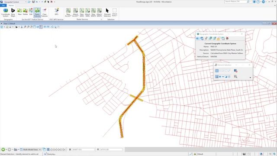Viewport: 277px width, 156px height.
Task: Click Delete feature service icon
Action: pos(25,12)
